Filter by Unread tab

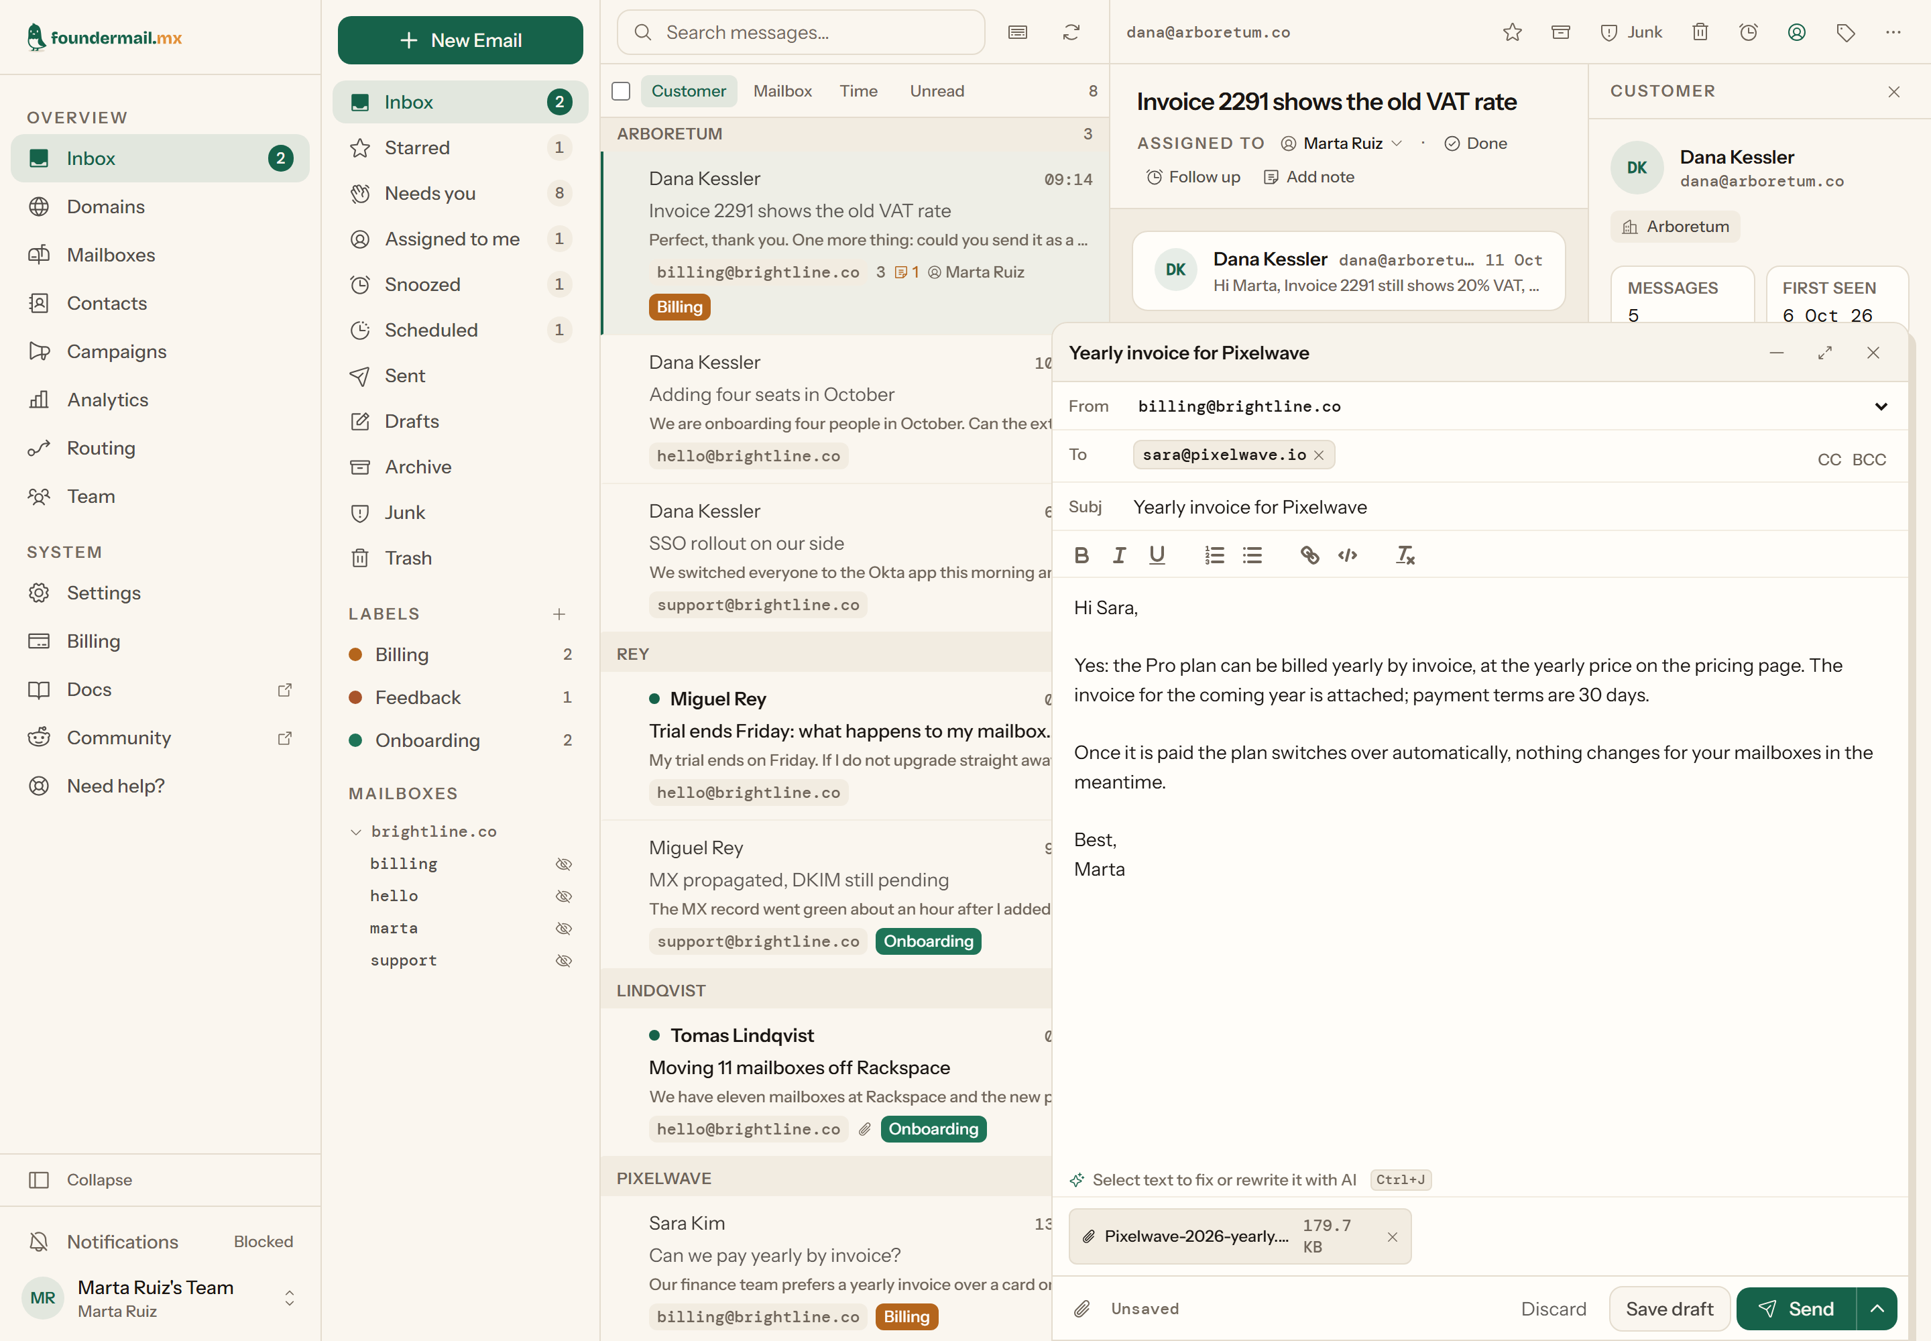pyautogui.click(x=937, y=91)
